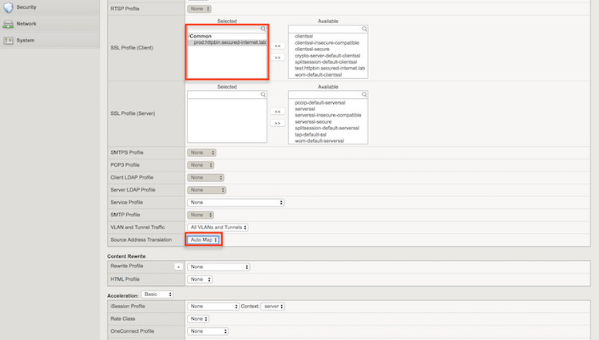This screenshot has height=340, width=599.
Task: Expand the HTML Profile dropdown
Action: point(200,279)
